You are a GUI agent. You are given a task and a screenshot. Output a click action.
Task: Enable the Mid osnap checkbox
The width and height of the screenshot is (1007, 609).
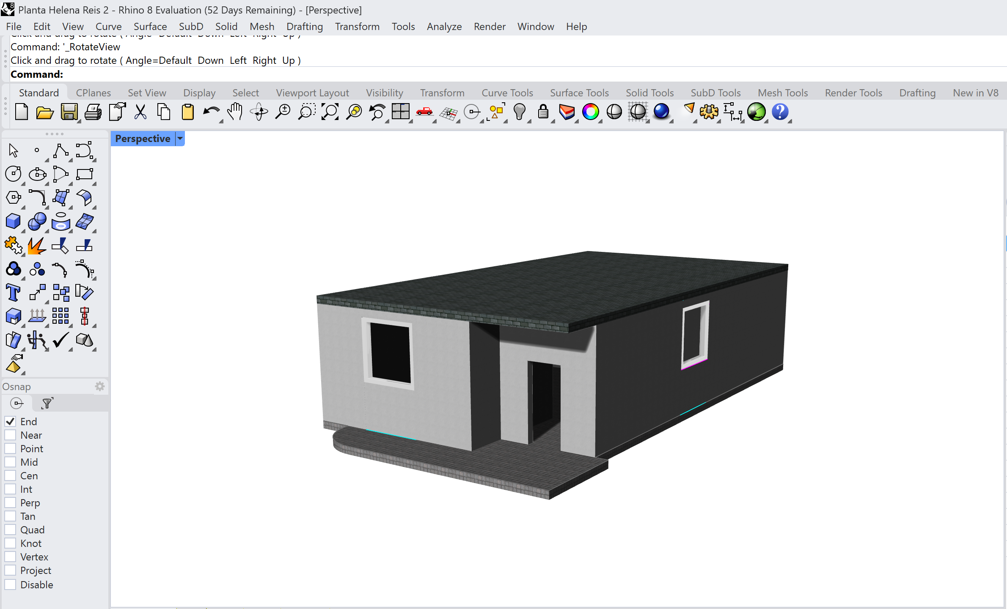pos(11,462)
